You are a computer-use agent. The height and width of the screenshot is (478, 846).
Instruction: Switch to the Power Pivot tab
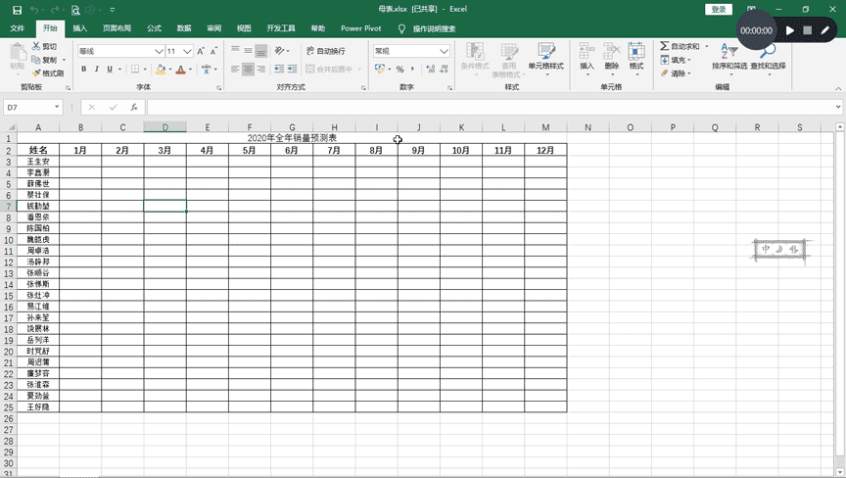click(x=361, y=28)
